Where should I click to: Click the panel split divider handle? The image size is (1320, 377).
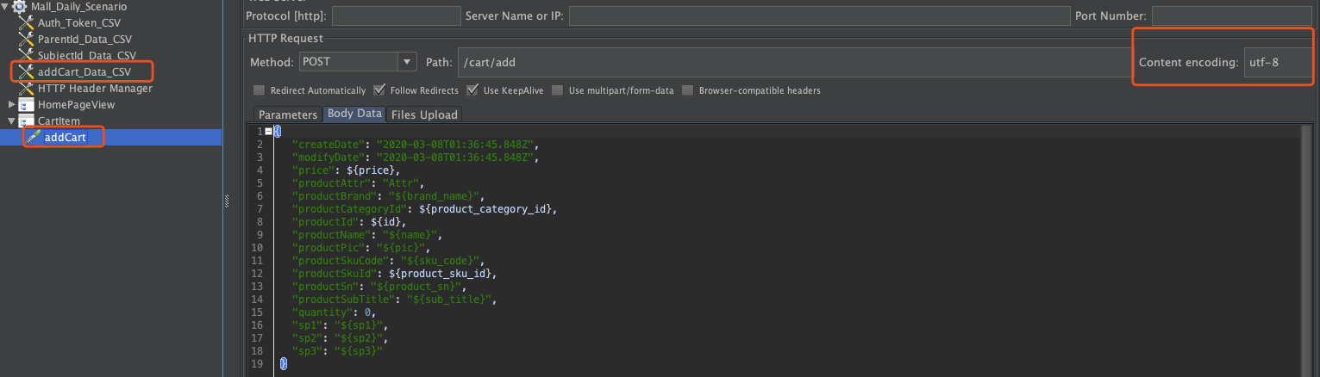(x=228, y=201)
